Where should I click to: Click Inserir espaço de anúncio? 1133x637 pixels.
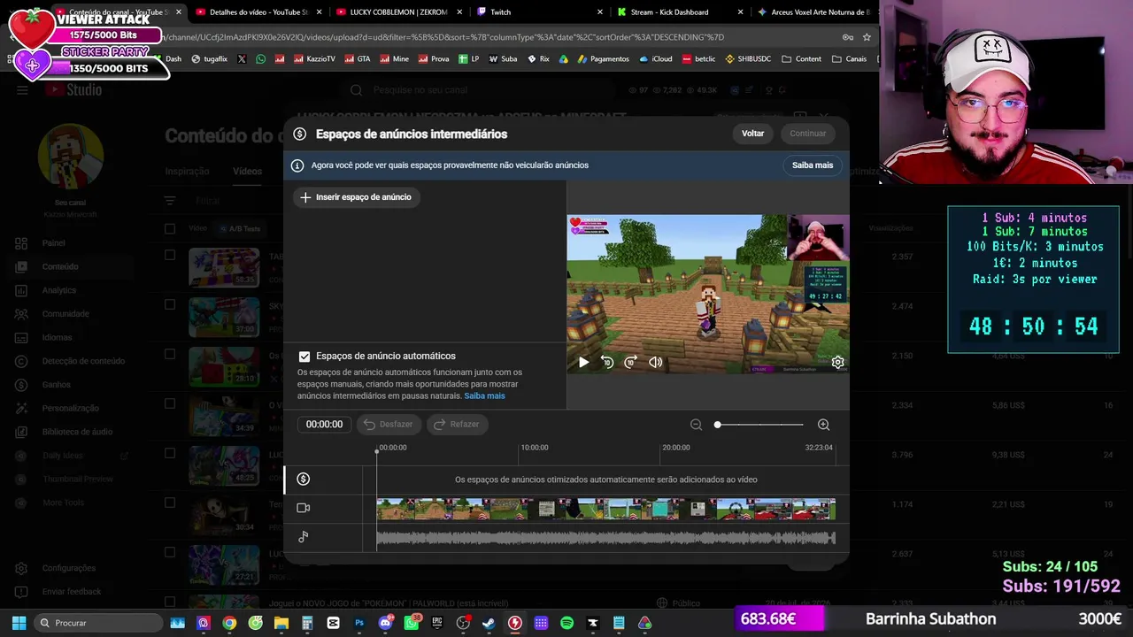pyautogui.click(x=356, y=197)
